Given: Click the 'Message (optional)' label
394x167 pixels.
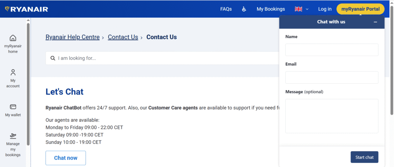Looking at the screenshot, I should pyautogui.click(x=304, y=92).
